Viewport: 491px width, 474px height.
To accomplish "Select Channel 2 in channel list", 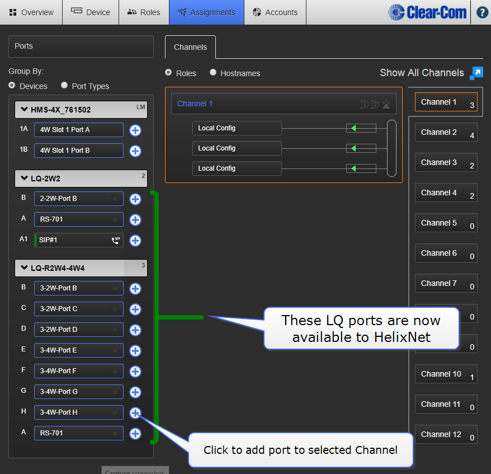I will click(446, 132).
